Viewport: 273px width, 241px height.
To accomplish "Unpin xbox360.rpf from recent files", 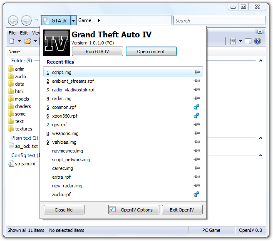I will [x=196, y=116].
